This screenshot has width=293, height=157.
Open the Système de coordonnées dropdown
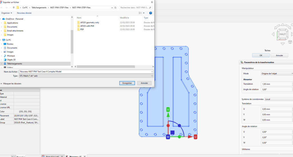click(x=279, y=99)
